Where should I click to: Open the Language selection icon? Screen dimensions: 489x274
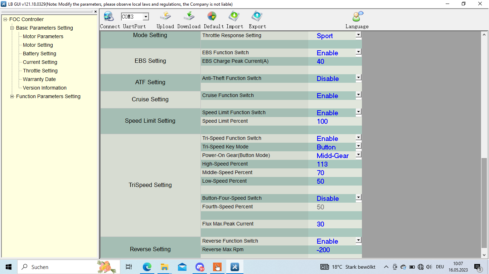357,17
